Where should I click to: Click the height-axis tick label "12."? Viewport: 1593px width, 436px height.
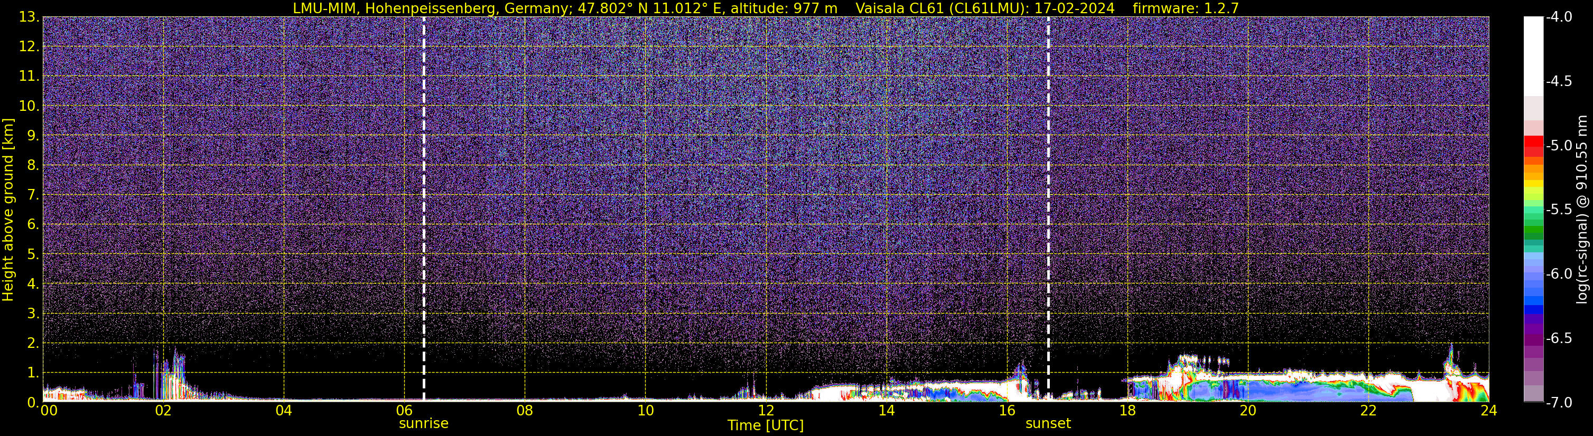[29, 47]
